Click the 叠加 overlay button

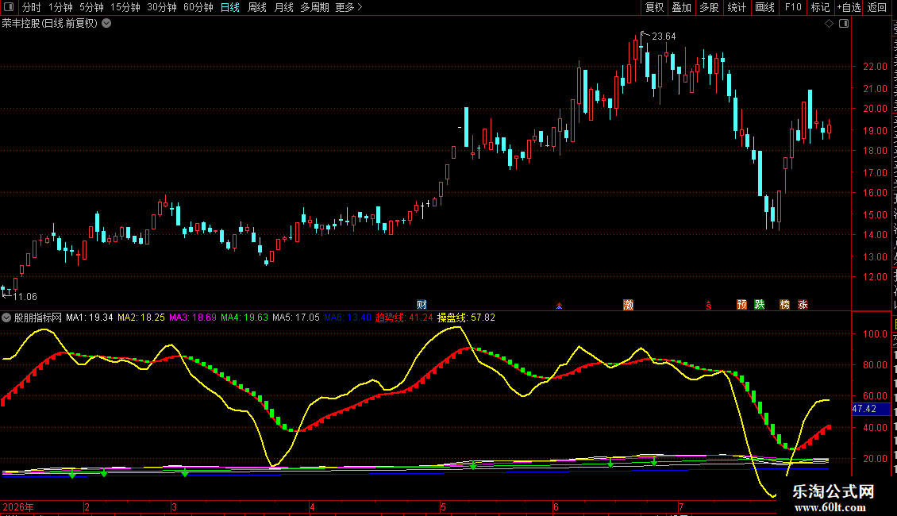point(681,7)
